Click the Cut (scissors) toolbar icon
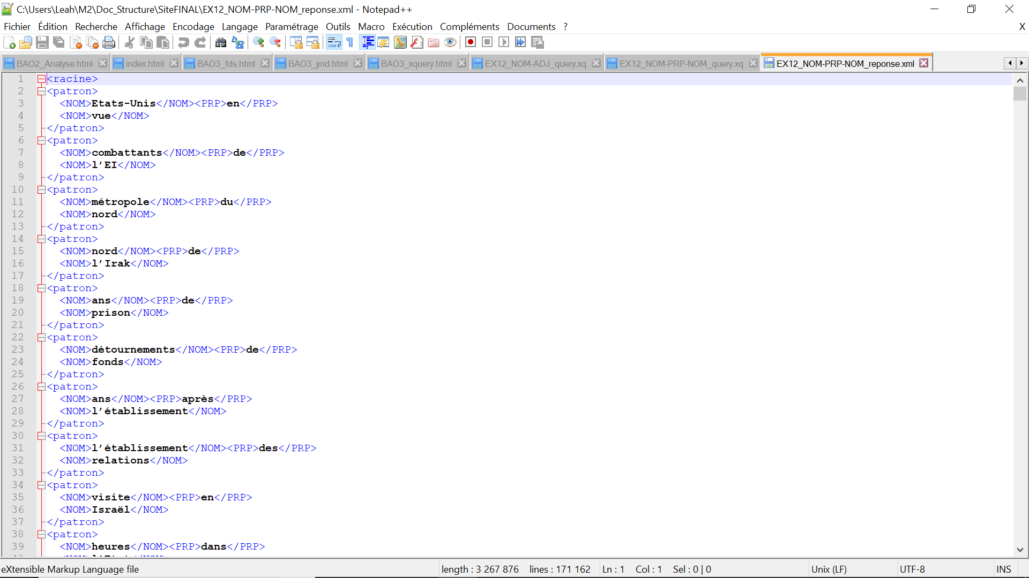This screenshot has height=578, width=1029. [x=129, y=43]
